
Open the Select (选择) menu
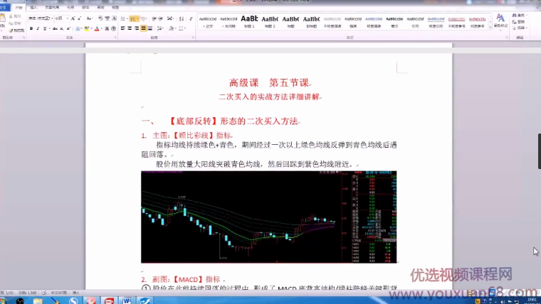[x=518, y=28]
